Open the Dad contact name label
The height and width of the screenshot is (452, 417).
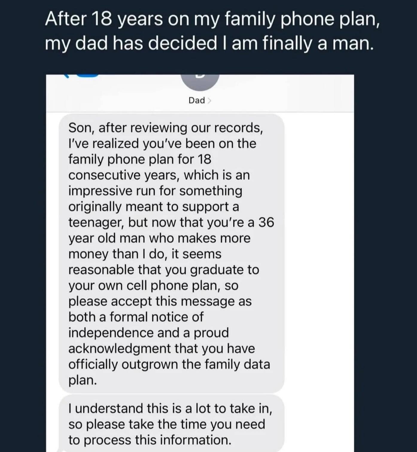click(197, 100)
